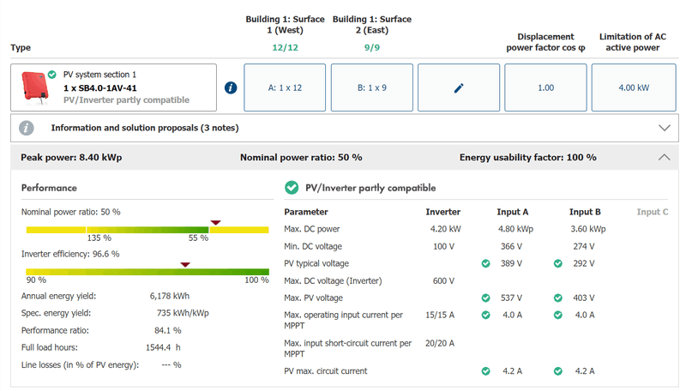Select input A: 1 x 12 box
This screenshot has height=391, width=686.
[x=285, y=87]
